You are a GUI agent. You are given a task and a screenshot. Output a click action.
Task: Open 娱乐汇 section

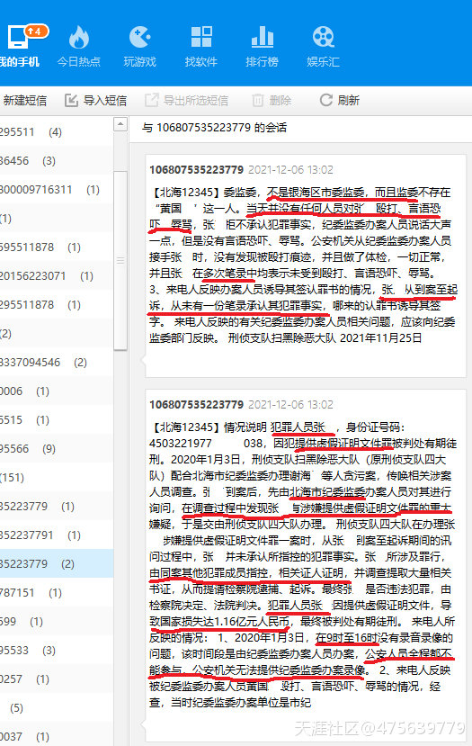coord(324,47)
